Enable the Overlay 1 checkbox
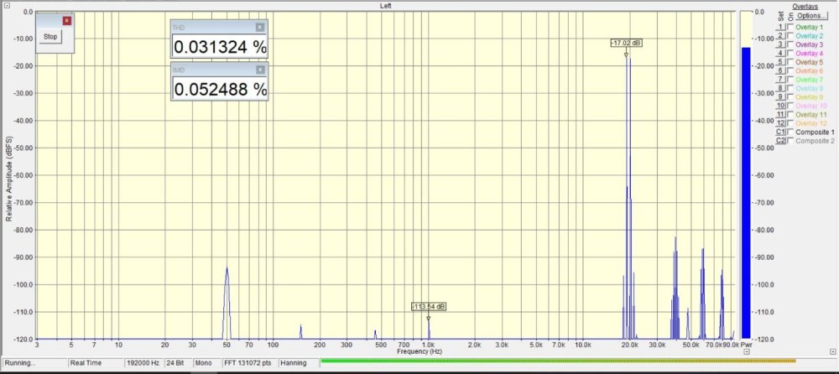 coord(789,28)
